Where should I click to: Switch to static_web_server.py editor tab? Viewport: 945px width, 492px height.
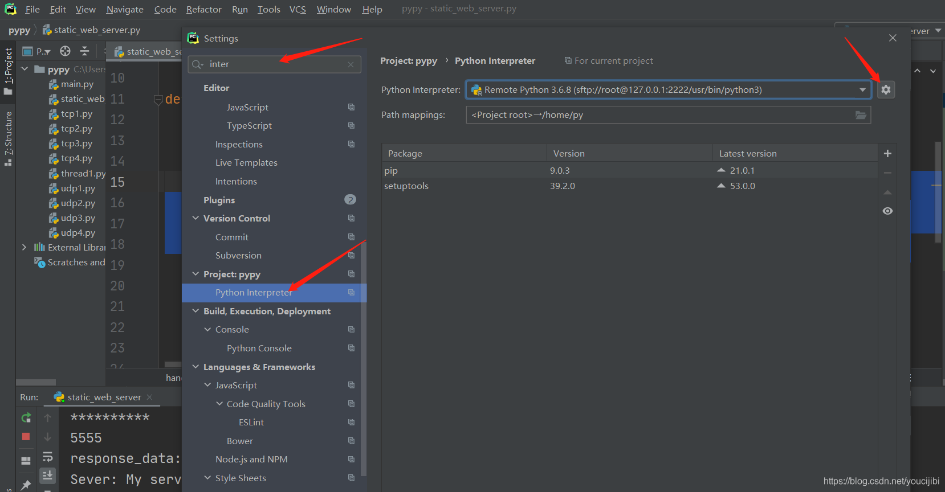click(148, 52)
